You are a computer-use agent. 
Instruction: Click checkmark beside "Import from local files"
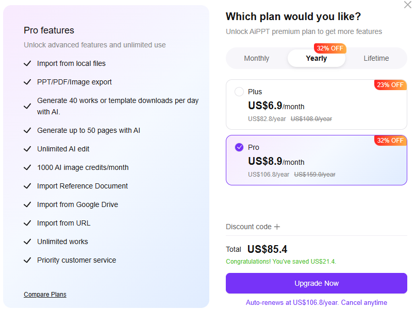click(27, 62)
